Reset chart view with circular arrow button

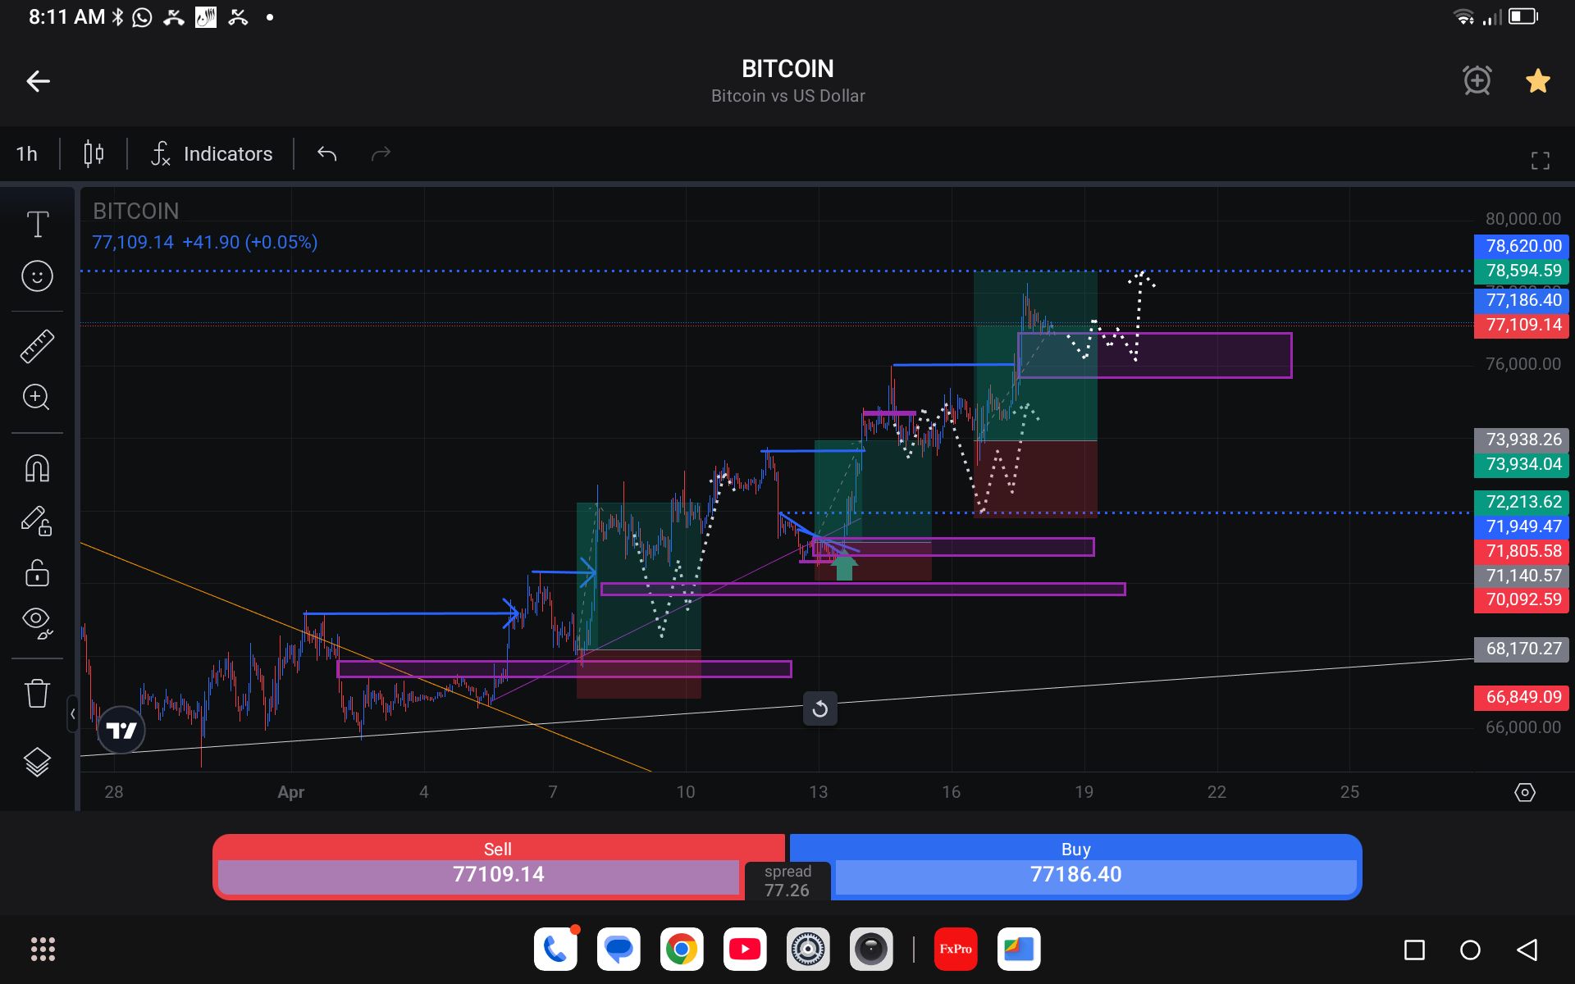pos(819,709)
